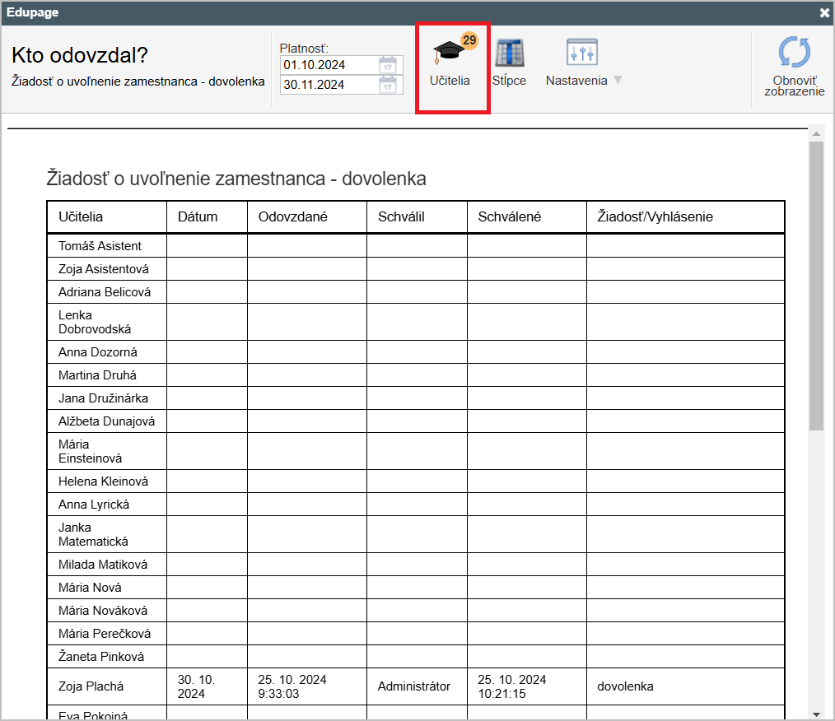This screenshot has width=835, height=721.
Task: Click the Učitelia column header
Action: coord(81,217)
